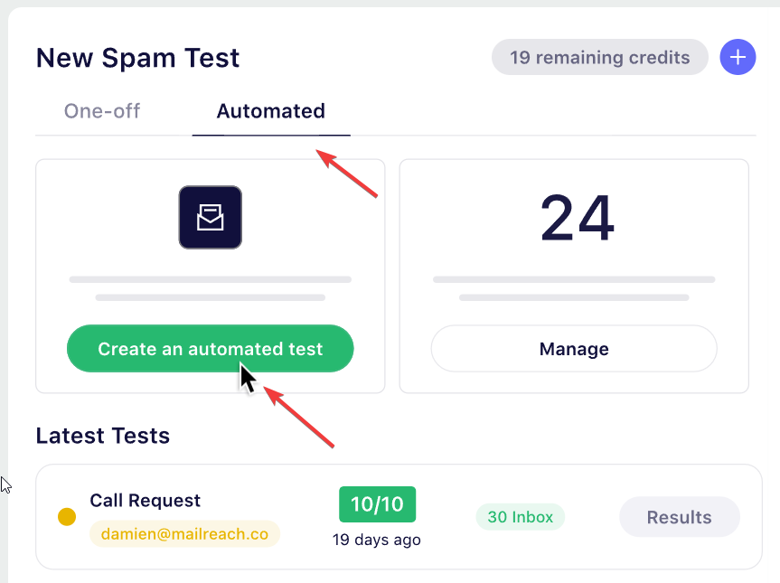Switch to the One-off tab
Viewport: 780px width, 583px height.
tap(102, 111)
